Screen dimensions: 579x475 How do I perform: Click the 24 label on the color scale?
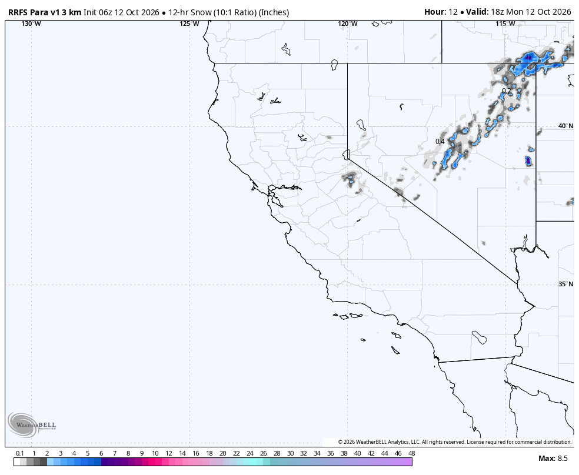(x=250, y=454)
